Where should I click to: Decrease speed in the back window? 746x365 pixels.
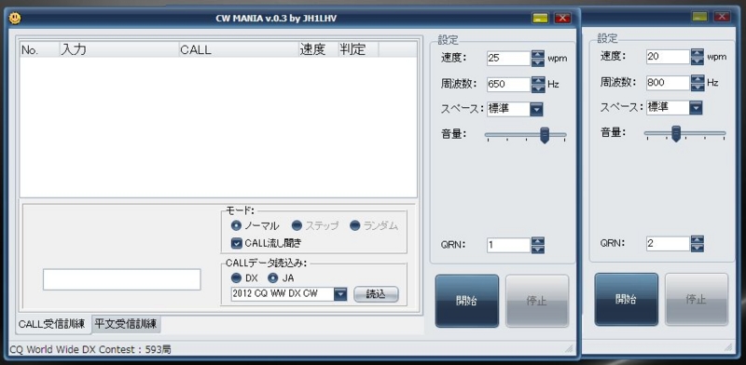[698, 61]
